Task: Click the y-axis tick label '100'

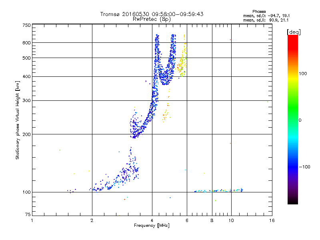Action: tap(26, 192)
